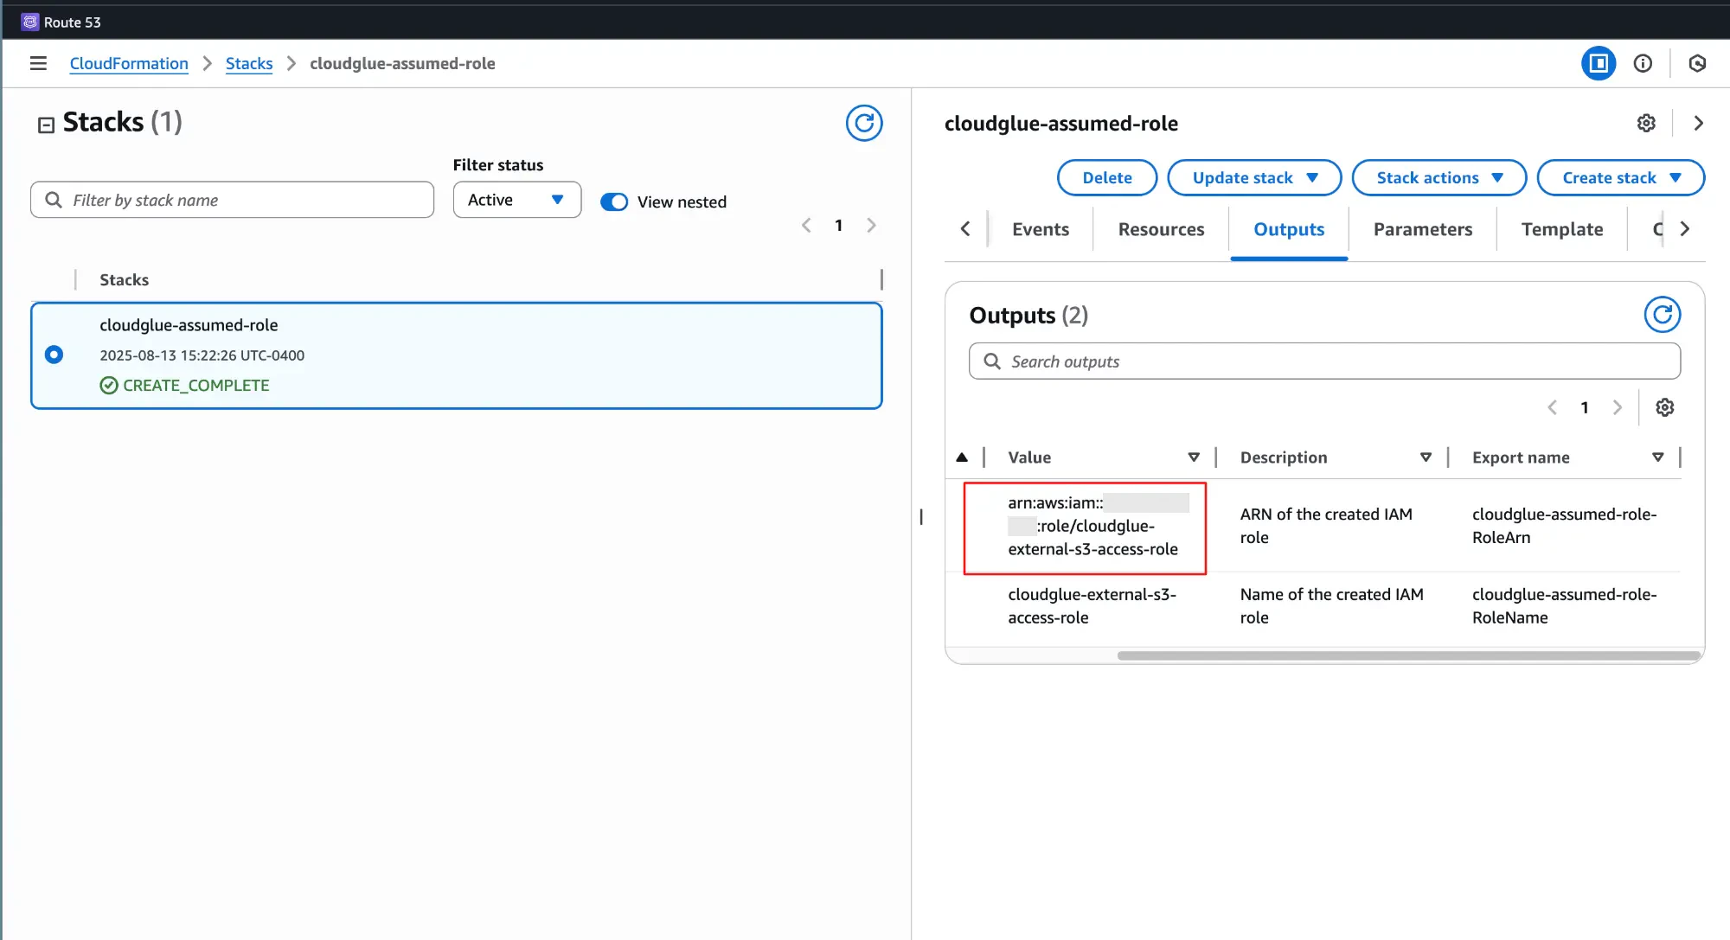Collapse the Stacks panel with the minus icon
Viewport: 1730px width, 940px height.
pyautogui.click(x=46, y=125)
